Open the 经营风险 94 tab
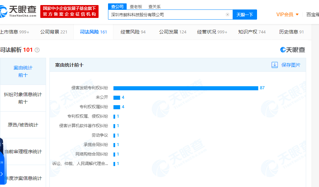319x187 pixels. 133,32
